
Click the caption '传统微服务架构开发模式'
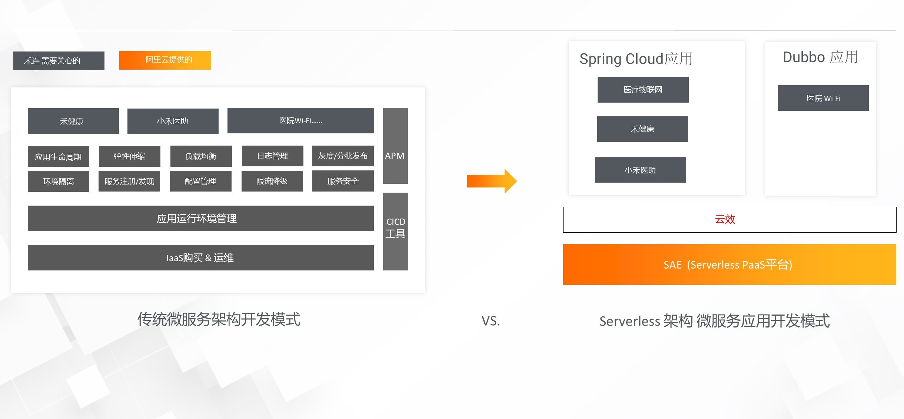pyautogui.click(x=219, y=319)
